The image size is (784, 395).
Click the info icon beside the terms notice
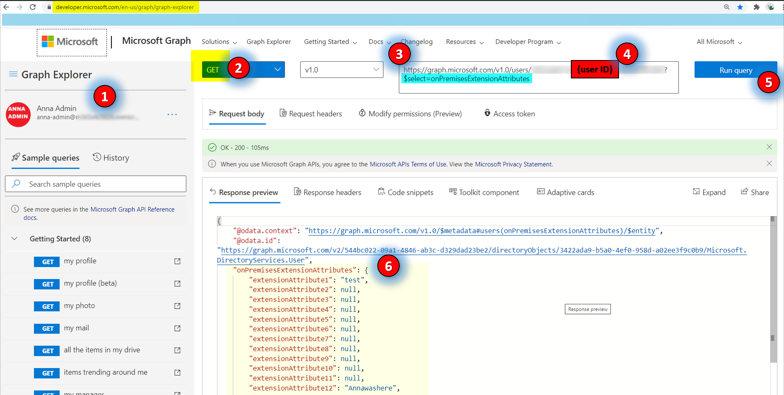[212, 164]
